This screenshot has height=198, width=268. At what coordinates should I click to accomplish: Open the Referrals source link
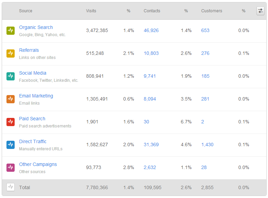(x=29, y=50)
